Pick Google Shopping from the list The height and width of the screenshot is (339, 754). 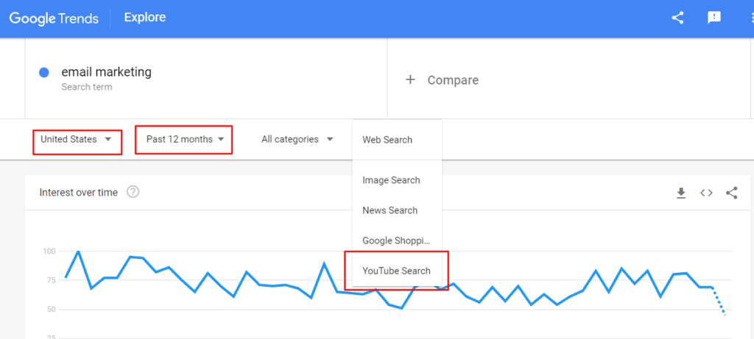pyautogui.click(x=395, y=240)
